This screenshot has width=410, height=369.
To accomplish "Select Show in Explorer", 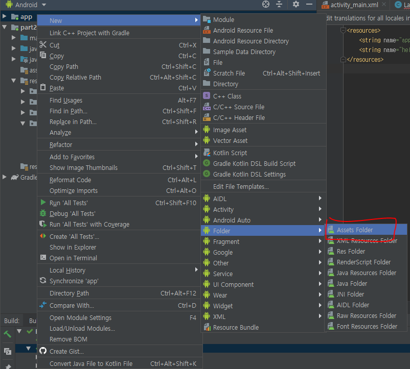I will point(119,247).
